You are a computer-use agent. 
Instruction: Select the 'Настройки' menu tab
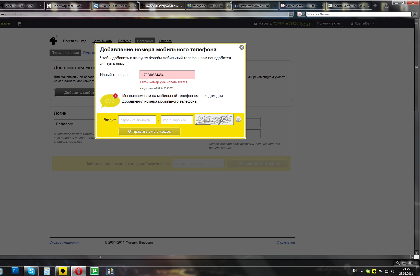tap(145, 41)
